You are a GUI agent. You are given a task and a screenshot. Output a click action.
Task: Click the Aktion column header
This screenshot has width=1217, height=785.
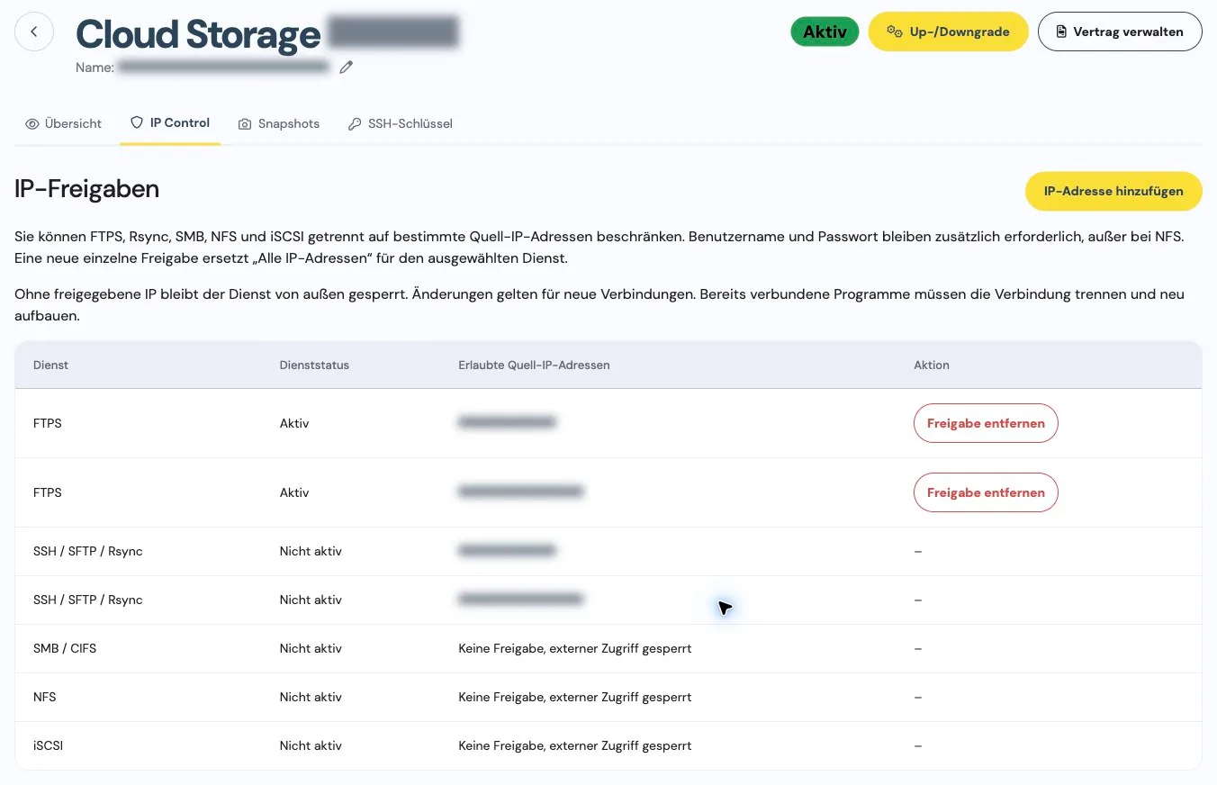[x=932, y=365]
